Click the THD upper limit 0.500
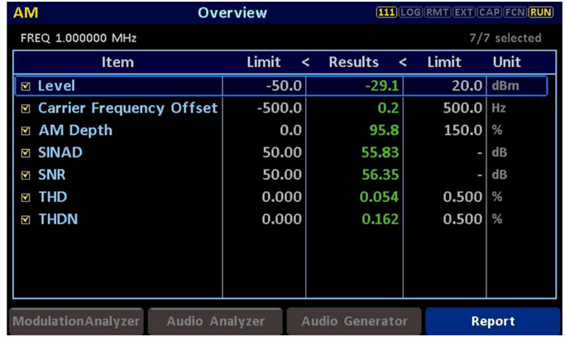565x337 pixels. coord(462,197)
